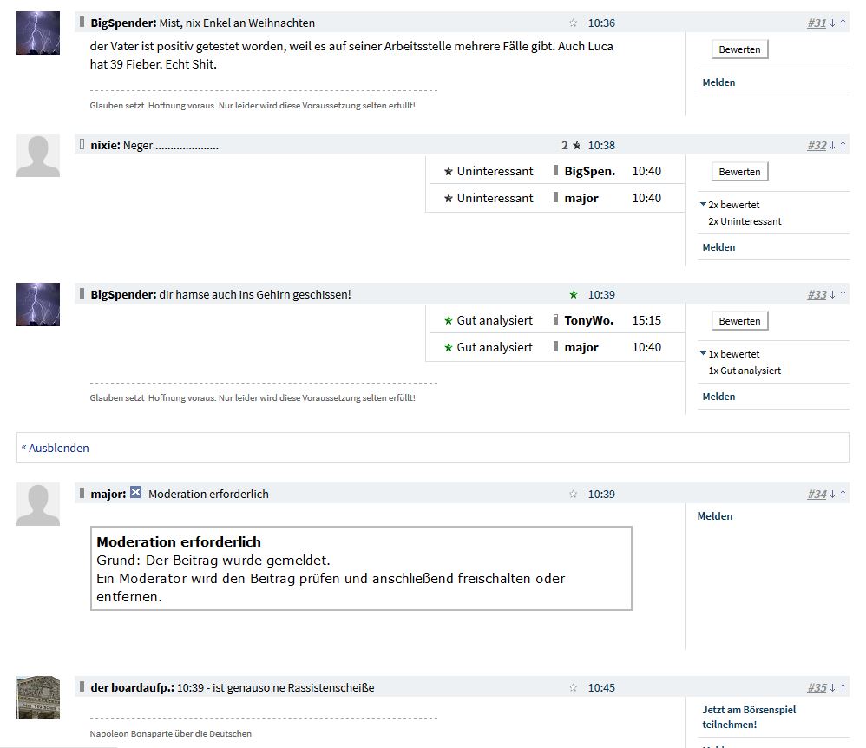Click der boardaufp.'s avatar picture

coord(37,699)
